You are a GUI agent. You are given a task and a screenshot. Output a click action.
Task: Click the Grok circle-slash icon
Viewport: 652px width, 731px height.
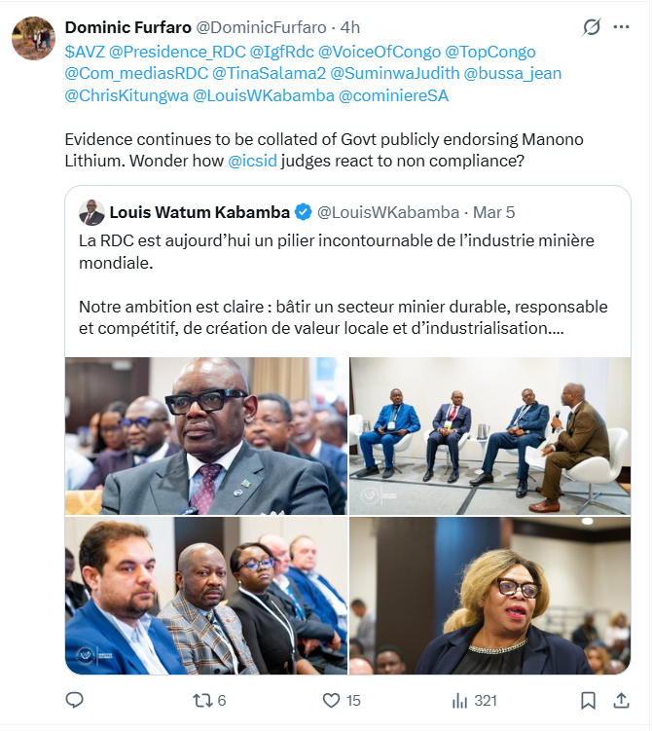tap(592, 27)
